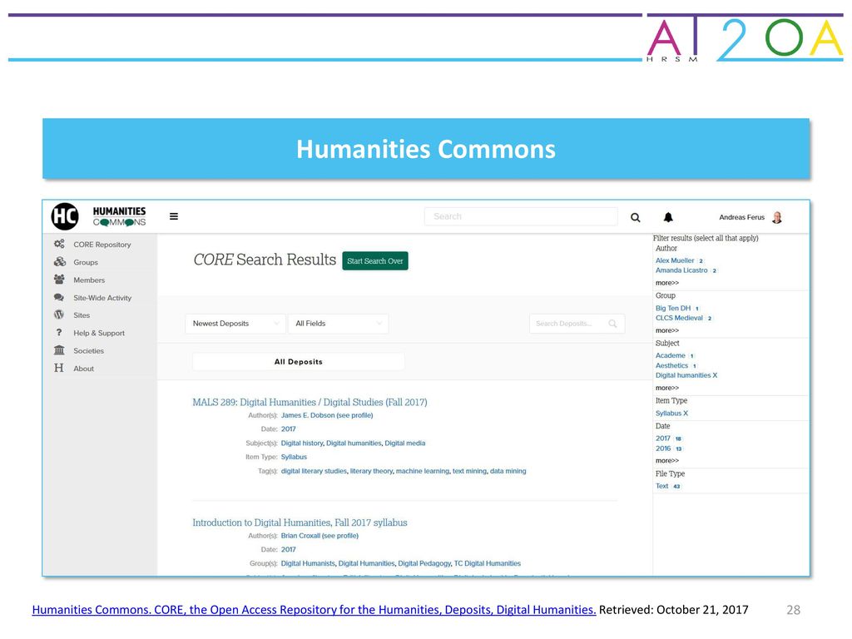Open Societies in sidebar
852x639 pixels.
coord(88,351)
